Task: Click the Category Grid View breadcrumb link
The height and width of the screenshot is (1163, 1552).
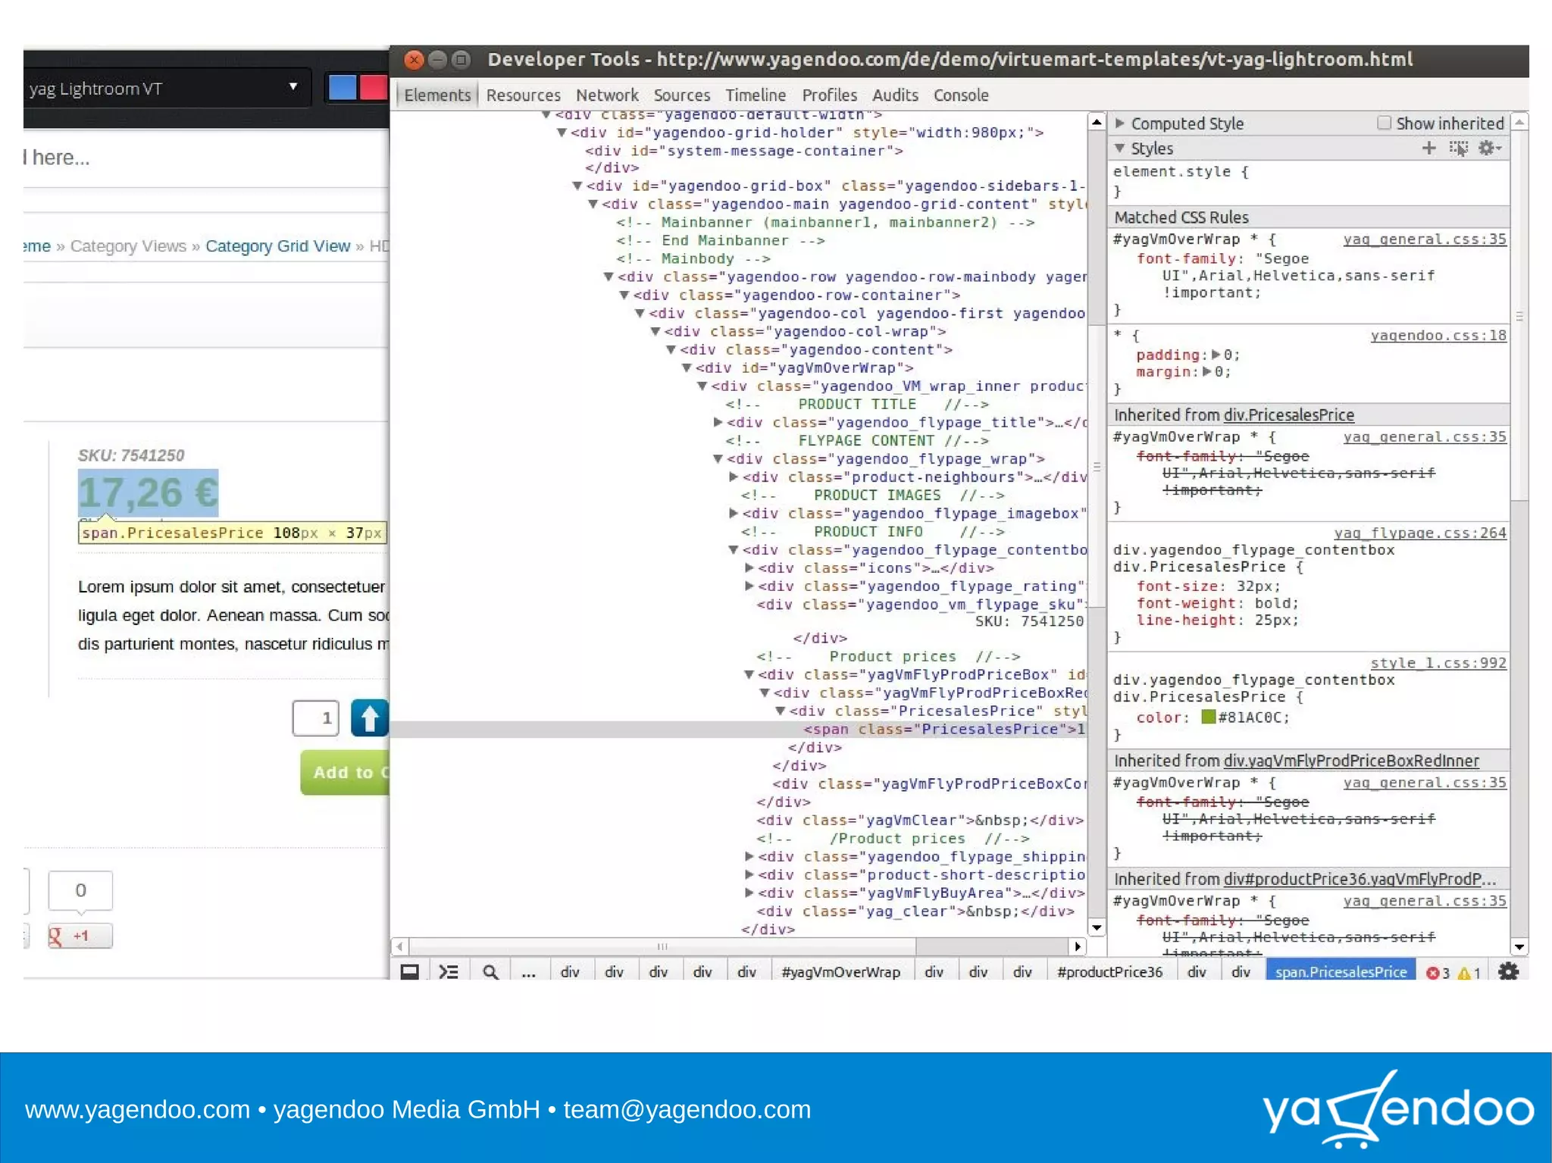Action: click(277, 246)
